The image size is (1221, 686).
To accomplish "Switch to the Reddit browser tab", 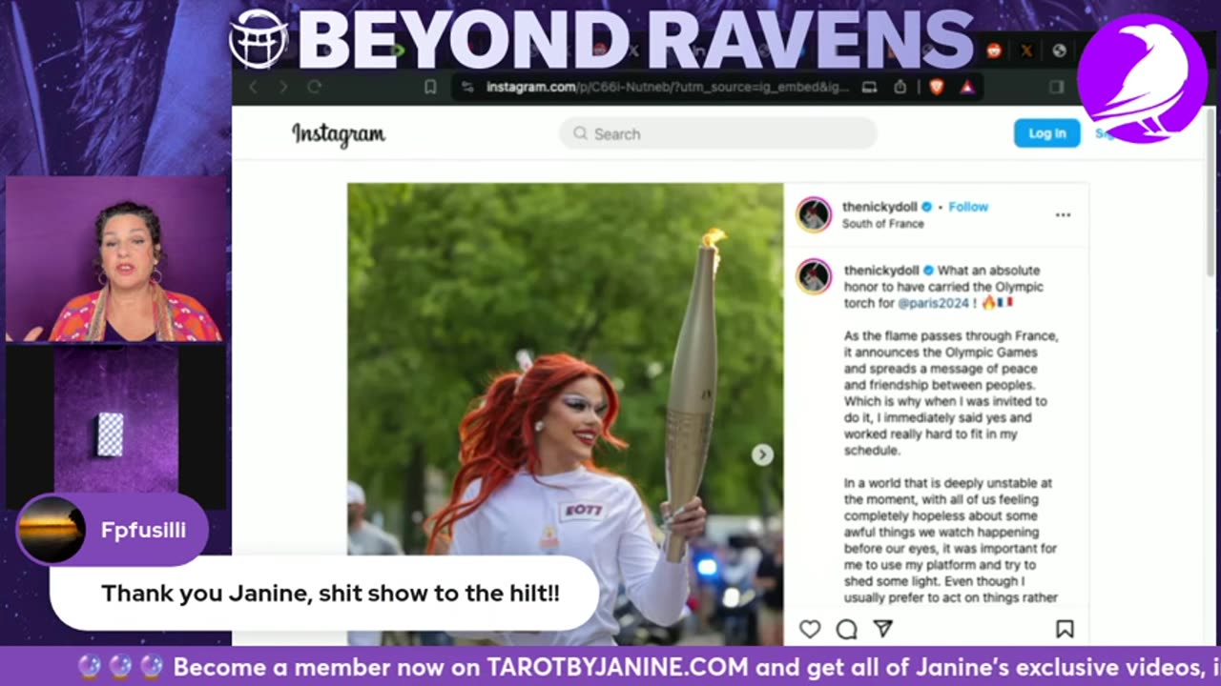I will (994, 50).
